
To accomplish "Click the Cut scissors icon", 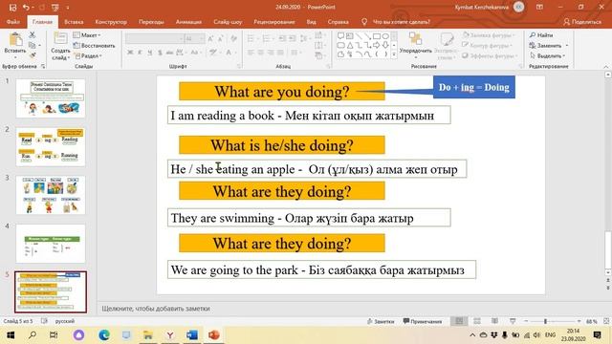I will coord(32,35).
